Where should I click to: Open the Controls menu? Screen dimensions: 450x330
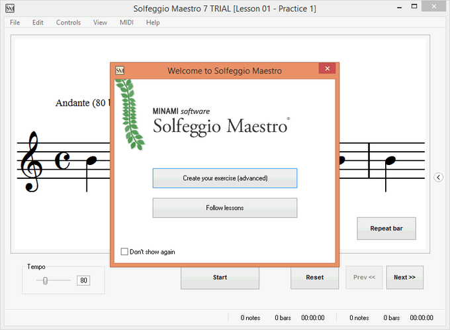(68, 23)
